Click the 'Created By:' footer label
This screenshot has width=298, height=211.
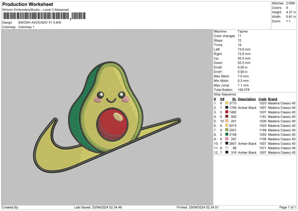10,207
